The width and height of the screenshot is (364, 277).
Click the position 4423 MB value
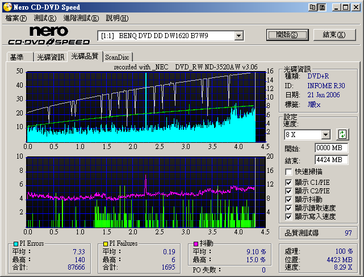[340, 259]
